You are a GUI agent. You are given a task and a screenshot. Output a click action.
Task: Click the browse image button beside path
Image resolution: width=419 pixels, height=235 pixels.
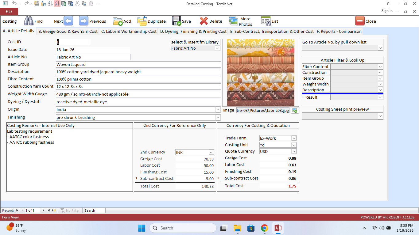[x=295, y=111]
